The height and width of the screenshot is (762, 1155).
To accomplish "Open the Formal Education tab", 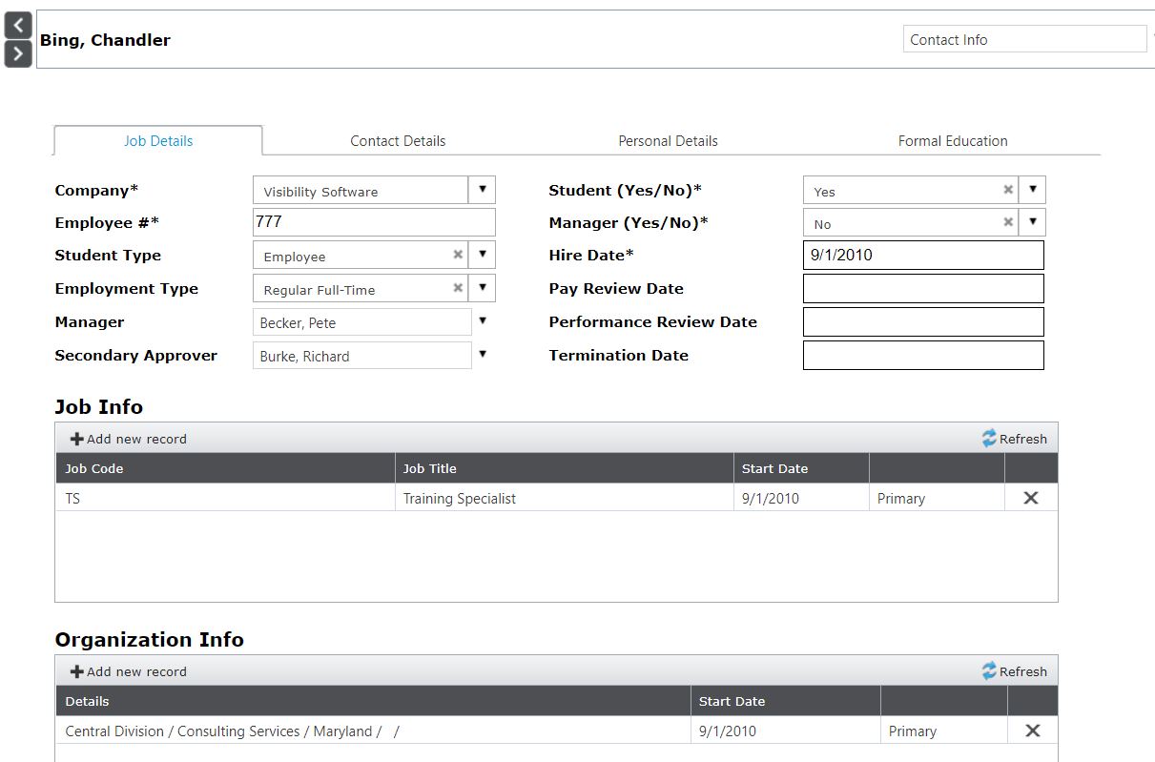I will click(952, 141).
